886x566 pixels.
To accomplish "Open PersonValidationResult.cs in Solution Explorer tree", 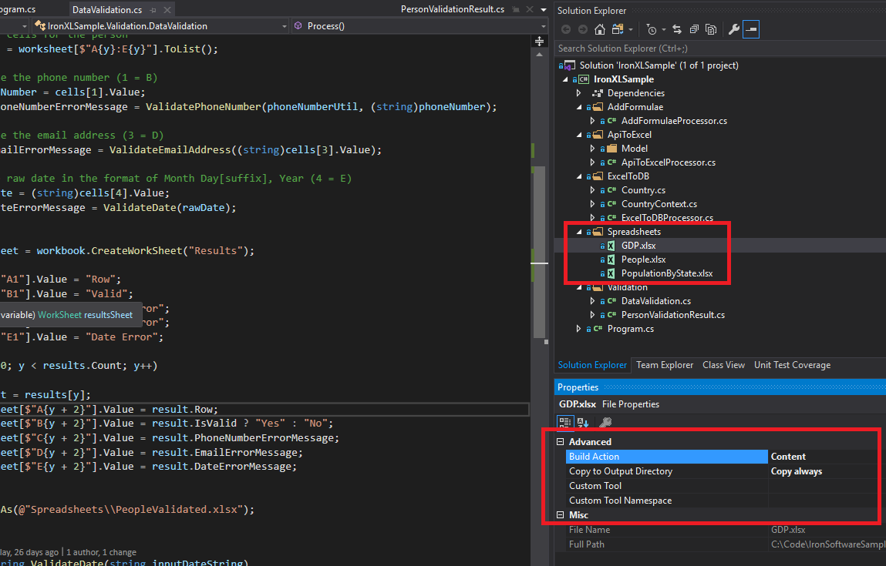I will pos(673,315).
